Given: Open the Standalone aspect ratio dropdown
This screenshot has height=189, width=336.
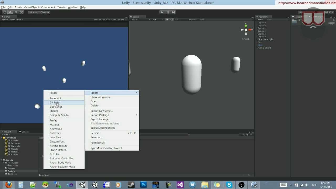Looking at the screenshot, I should 13,19.
